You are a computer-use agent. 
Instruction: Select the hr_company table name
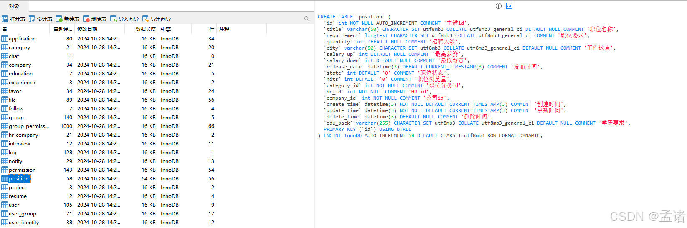(x=23, y=135)
